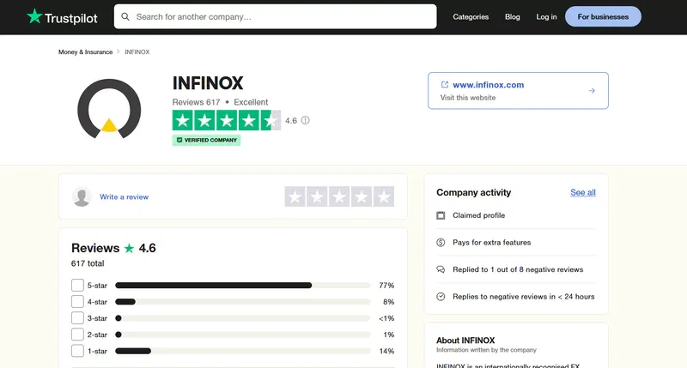Go to Log in
This screenshot has width=687, height=368.
coord(546,16)
